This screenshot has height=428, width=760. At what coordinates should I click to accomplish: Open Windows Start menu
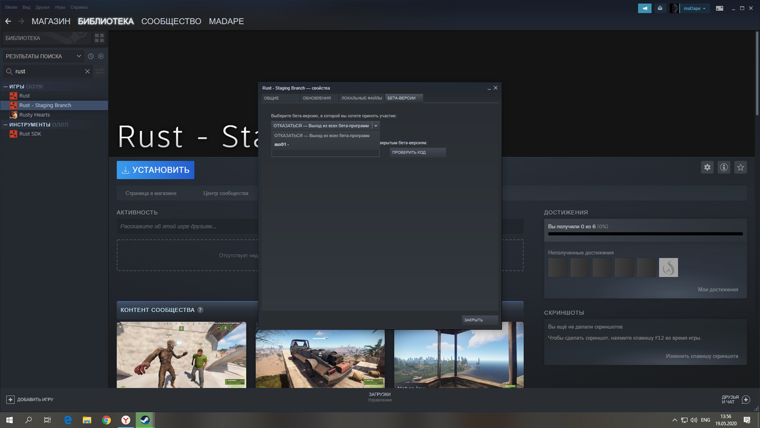point(9,420)
